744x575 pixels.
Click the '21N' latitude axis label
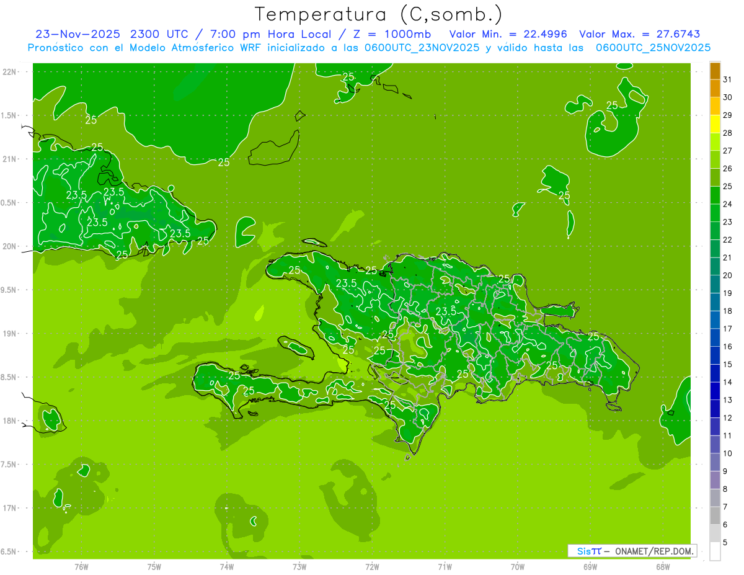click(9, 159)
